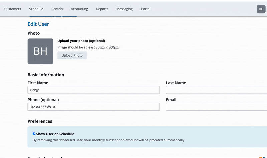Click the First Name field containing Benjy
Viewport: 267px width, 158px height.
[x=94, y=90]
